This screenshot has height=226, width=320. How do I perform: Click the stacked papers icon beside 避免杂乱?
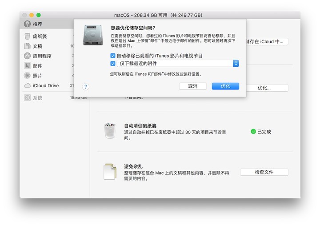(108, 172)
